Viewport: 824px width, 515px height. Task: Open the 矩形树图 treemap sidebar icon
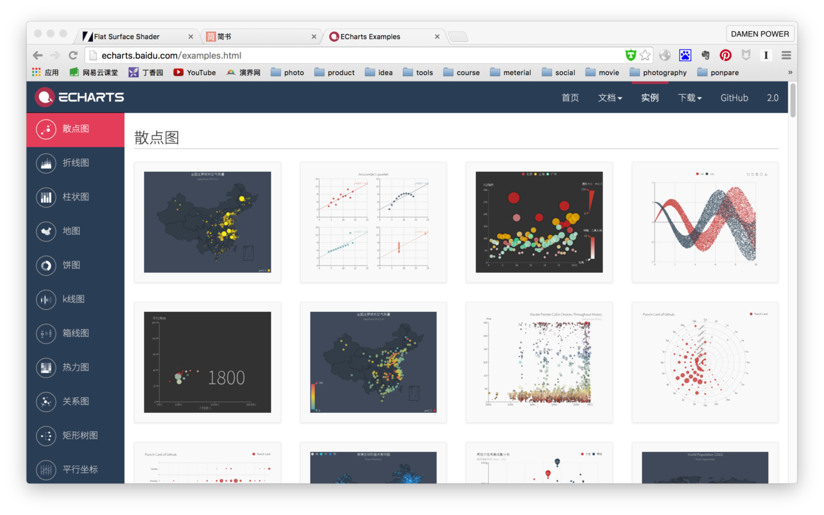(x=46, y=435)
